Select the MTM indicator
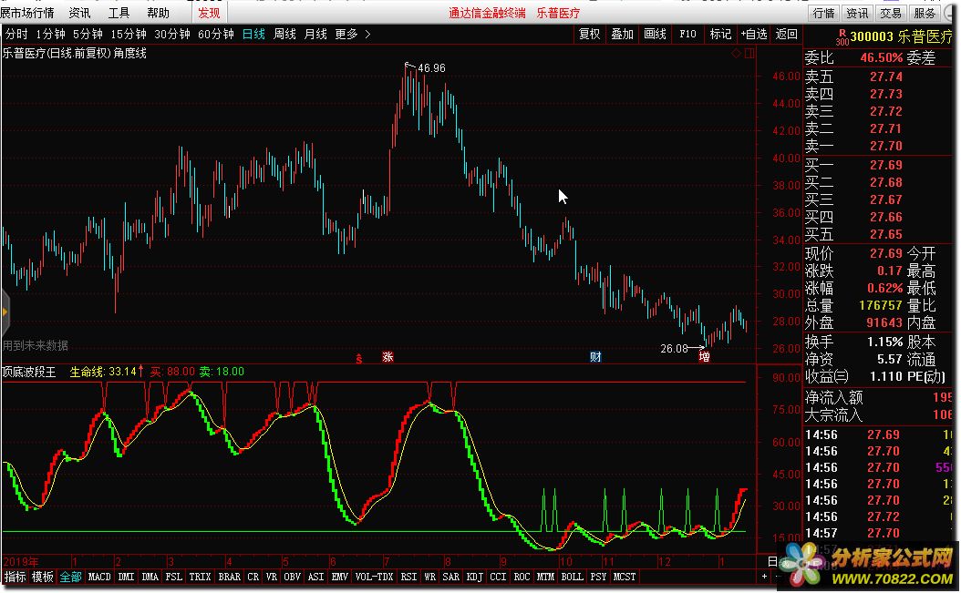Image resolution: width=961 pixels, height=593 pixels. tap(545, 578)
